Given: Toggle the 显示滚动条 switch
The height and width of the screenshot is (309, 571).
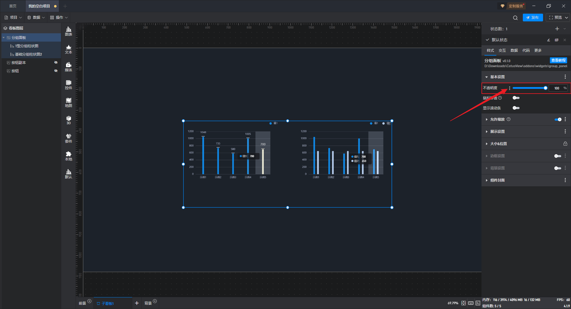Looking at the screenshot, I should coord(516,108).
